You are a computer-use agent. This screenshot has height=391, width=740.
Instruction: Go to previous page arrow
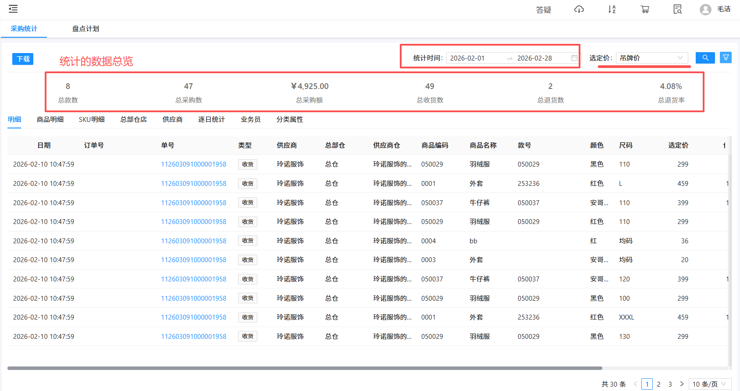click(635, 384)
